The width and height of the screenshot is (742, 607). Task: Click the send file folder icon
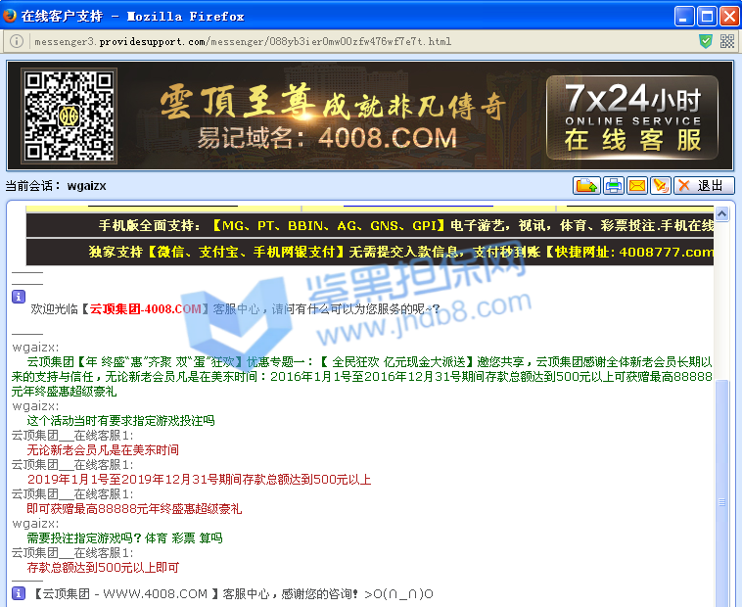click(x=586, y=186)
